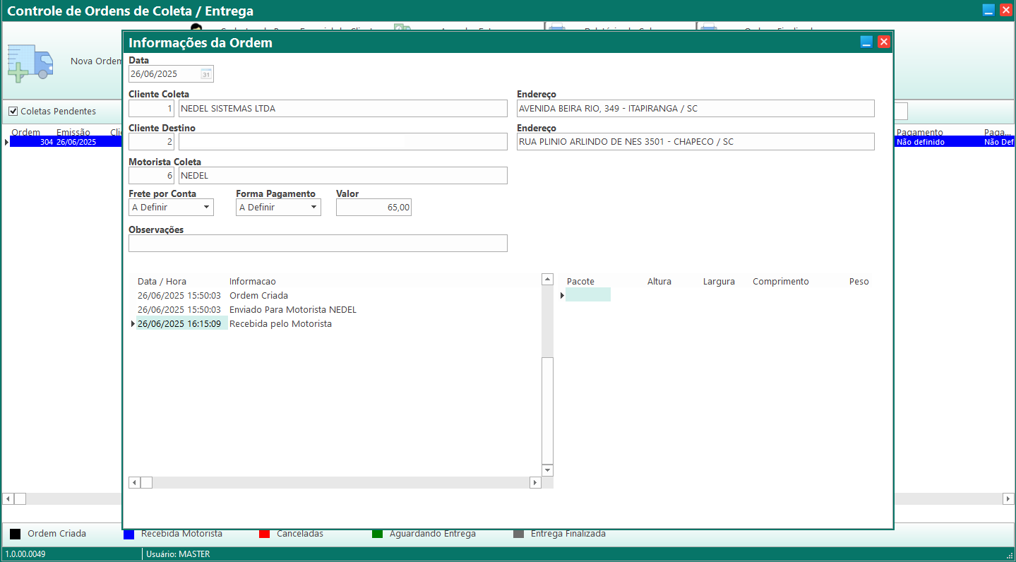
Task: Click the Valor field showing 65,00
Action: coord(373,208)
